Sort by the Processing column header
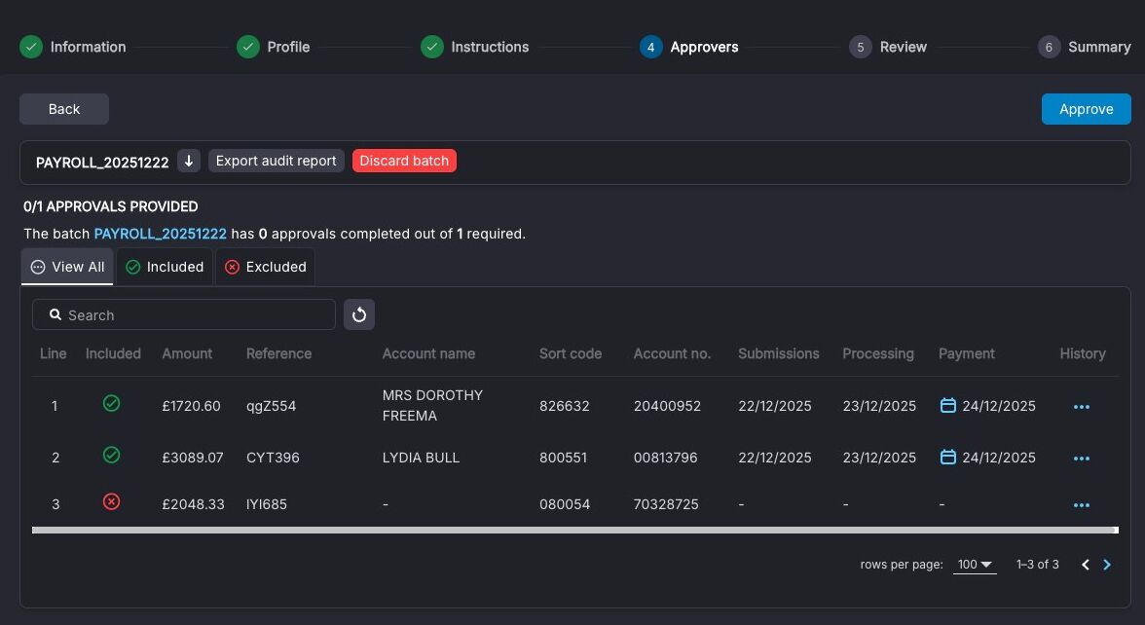 [x=878, y=353]
